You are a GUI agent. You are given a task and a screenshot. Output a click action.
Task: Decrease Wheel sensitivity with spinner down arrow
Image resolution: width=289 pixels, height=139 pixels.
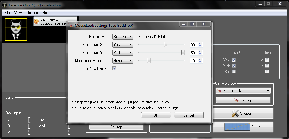tap(200, 62)
